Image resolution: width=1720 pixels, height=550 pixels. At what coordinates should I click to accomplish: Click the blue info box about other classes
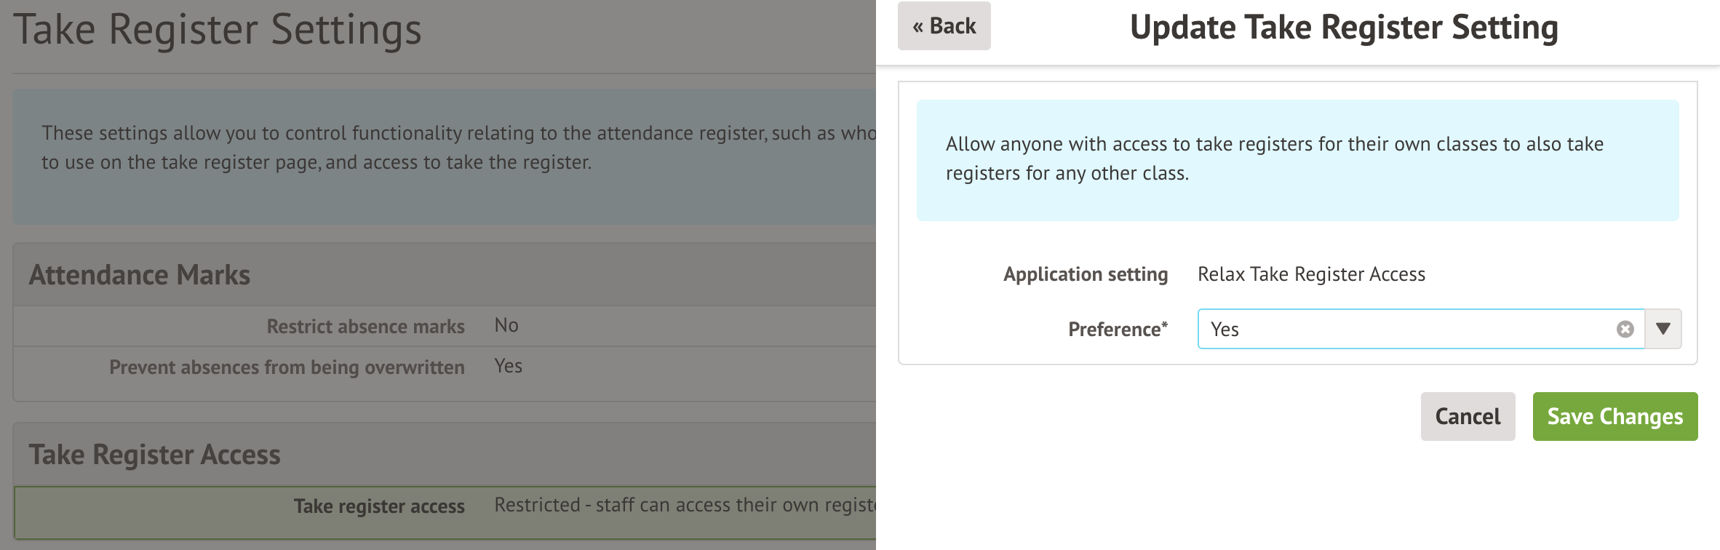tap(1297, 159)
